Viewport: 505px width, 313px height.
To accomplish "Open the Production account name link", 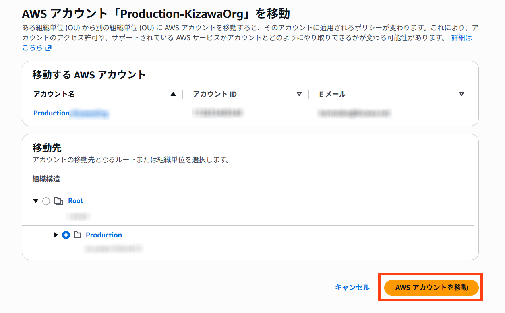I will click(51, 113).
